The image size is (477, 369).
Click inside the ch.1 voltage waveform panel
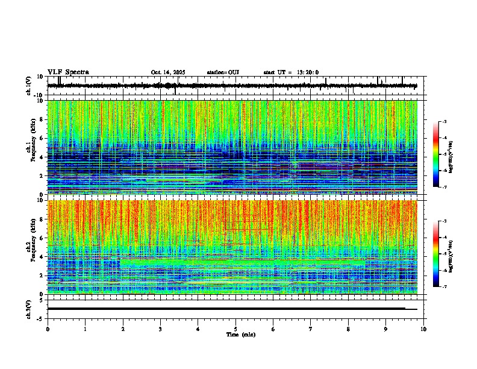(235, 86)
